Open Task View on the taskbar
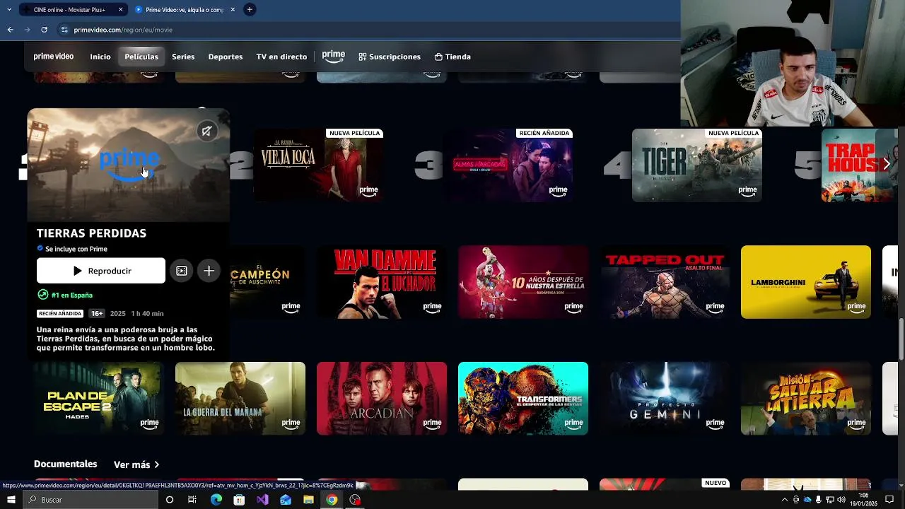Image resolution: width=905 pixels, height=509 pixels. point(192,500)
